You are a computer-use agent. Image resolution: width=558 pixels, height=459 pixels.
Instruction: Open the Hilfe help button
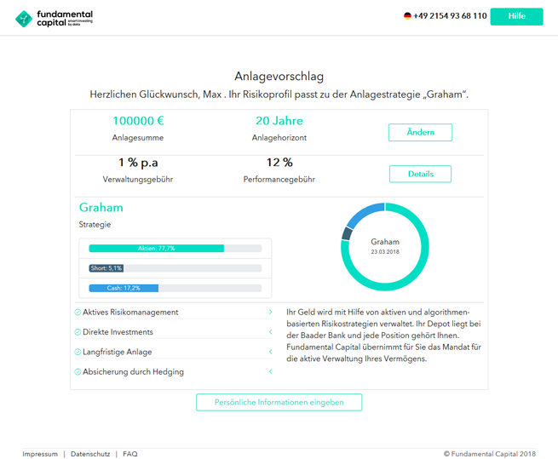coord(516,16)
